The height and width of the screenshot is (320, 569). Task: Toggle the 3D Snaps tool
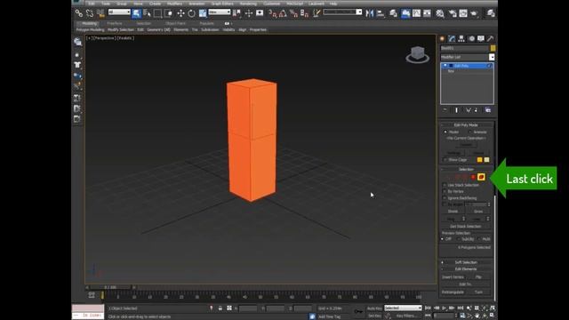(273, 13)
